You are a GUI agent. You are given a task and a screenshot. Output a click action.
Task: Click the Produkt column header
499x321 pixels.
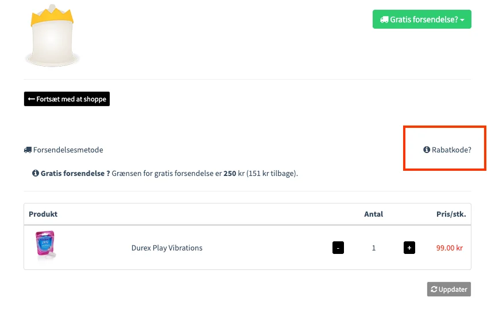click(43, 214)
